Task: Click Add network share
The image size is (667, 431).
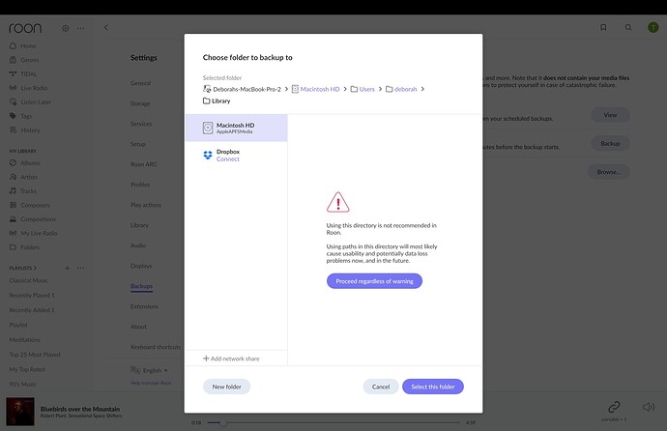Action: (x=231, y=359)
